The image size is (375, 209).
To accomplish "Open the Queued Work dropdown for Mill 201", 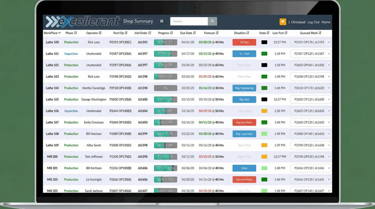I will pos(310,168).
